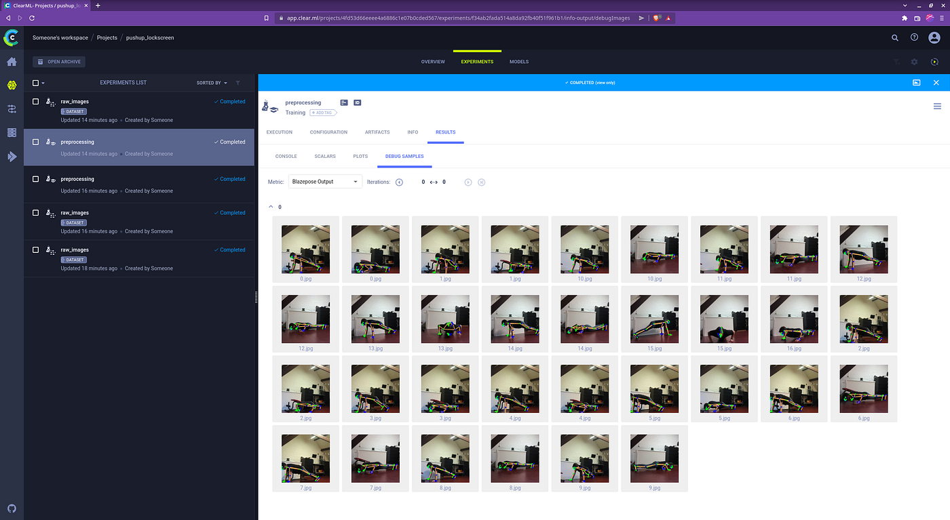Click the Add Tag button
This screenshot has height=520, width=950.
323,113
